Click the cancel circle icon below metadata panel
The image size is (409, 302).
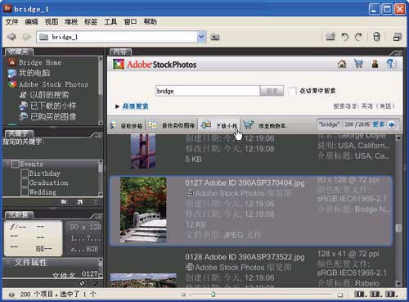[x=82, y=283]
